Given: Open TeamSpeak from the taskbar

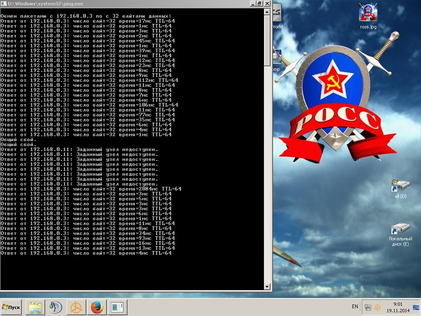Looking at the screenshot, I should click(x=56, y=307).
